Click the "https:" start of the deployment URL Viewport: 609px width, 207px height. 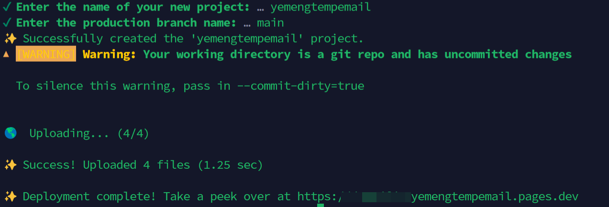click(x=317, y=196)
